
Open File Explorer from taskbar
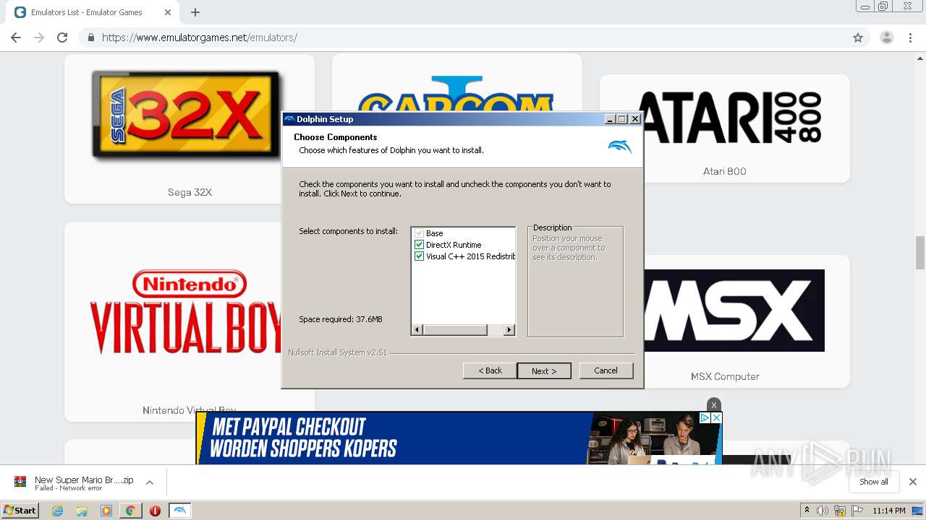pos(82,511)
